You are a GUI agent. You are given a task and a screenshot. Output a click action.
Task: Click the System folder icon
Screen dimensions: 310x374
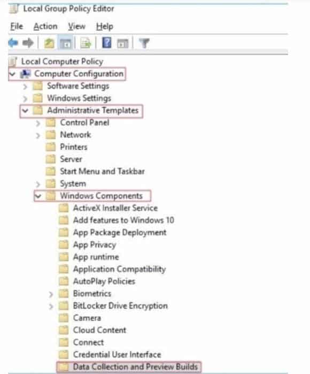pyautogui.click(x=51, y=184)
